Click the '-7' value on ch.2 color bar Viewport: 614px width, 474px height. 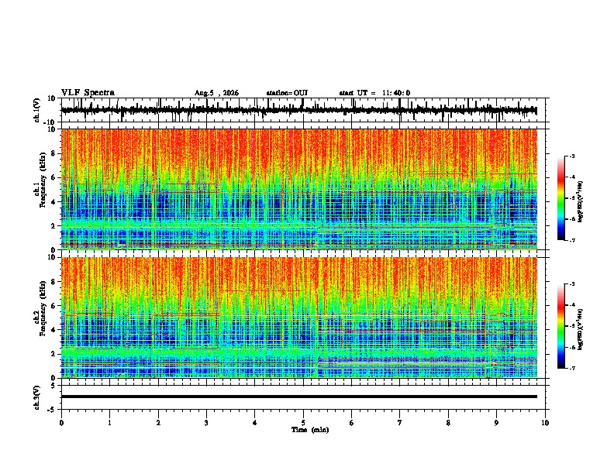pyautogui.click(x=572, y=368)
